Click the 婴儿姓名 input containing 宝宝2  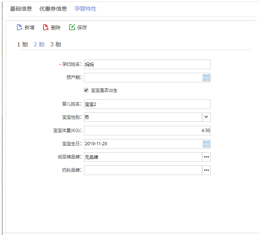(x=147, y=104)
